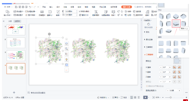Open the 边框 border dropdown
191x101 pixels.
128,15
